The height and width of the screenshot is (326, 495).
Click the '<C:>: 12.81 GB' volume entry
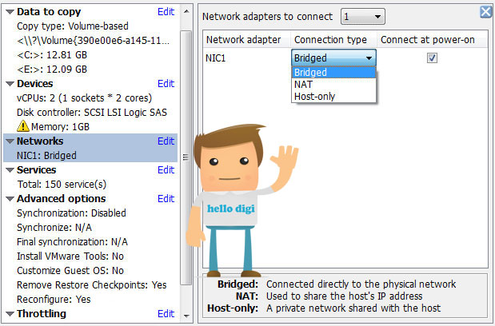(x=52, y=55)
